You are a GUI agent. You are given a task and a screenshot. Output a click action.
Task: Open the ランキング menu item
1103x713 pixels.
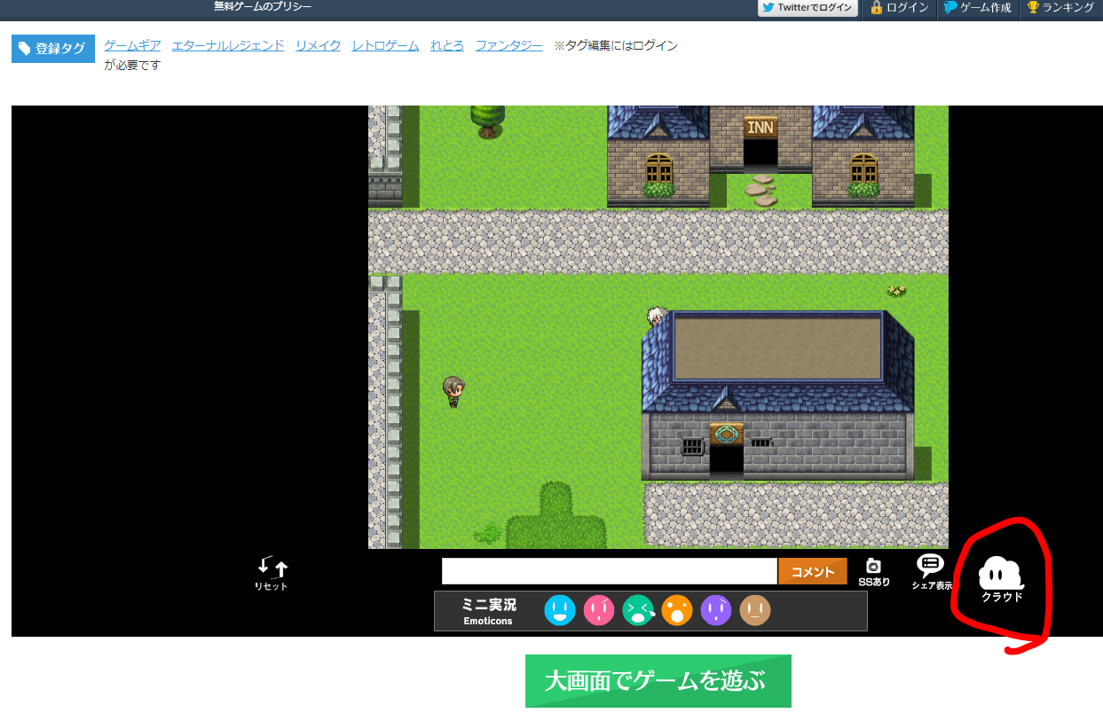(x=1060, y=8)
